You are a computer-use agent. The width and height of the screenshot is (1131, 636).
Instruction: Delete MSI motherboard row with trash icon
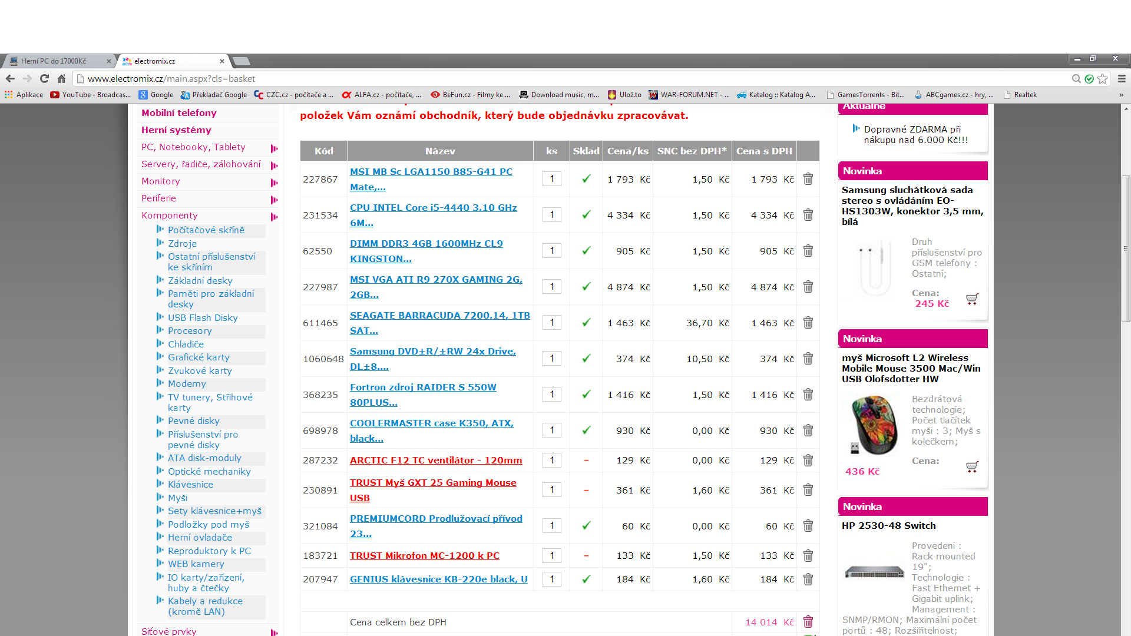click(808, 179)
